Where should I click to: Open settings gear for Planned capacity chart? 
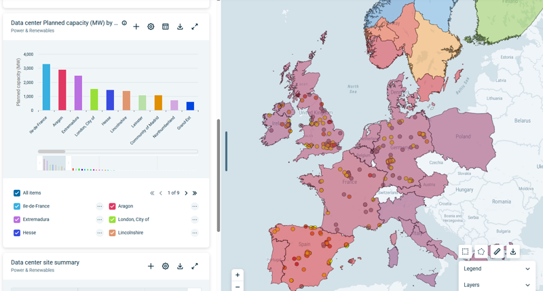click(x=151, y=26)
